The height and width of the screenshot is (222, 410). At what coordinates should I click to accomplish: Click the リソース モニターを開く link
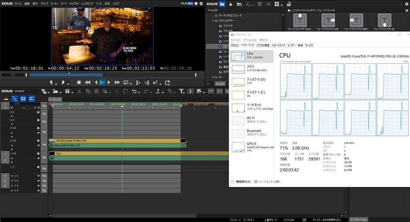pos(269,182)
